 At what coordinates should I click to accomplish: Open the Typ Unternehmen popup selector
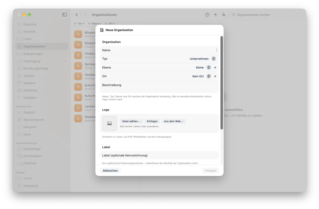click(203, 59)
